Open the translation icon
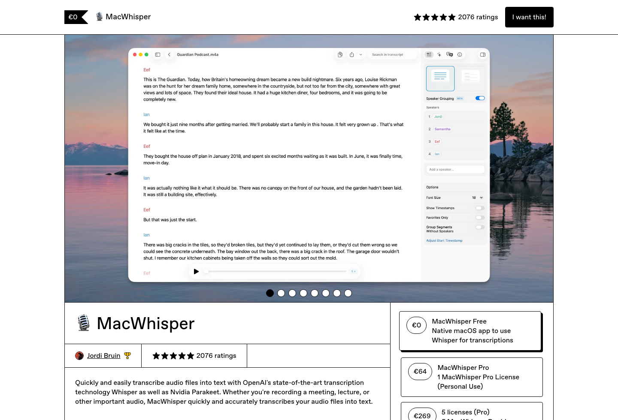618x420 pixels. coord(450,54)
